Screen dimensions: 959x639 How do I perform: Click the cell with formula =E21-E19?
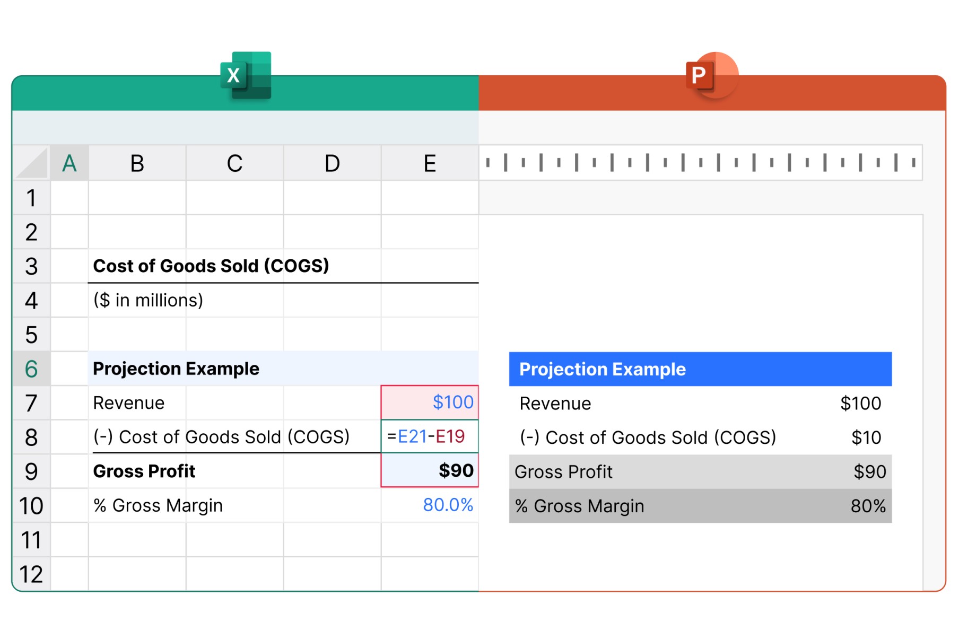pos(430,436)
